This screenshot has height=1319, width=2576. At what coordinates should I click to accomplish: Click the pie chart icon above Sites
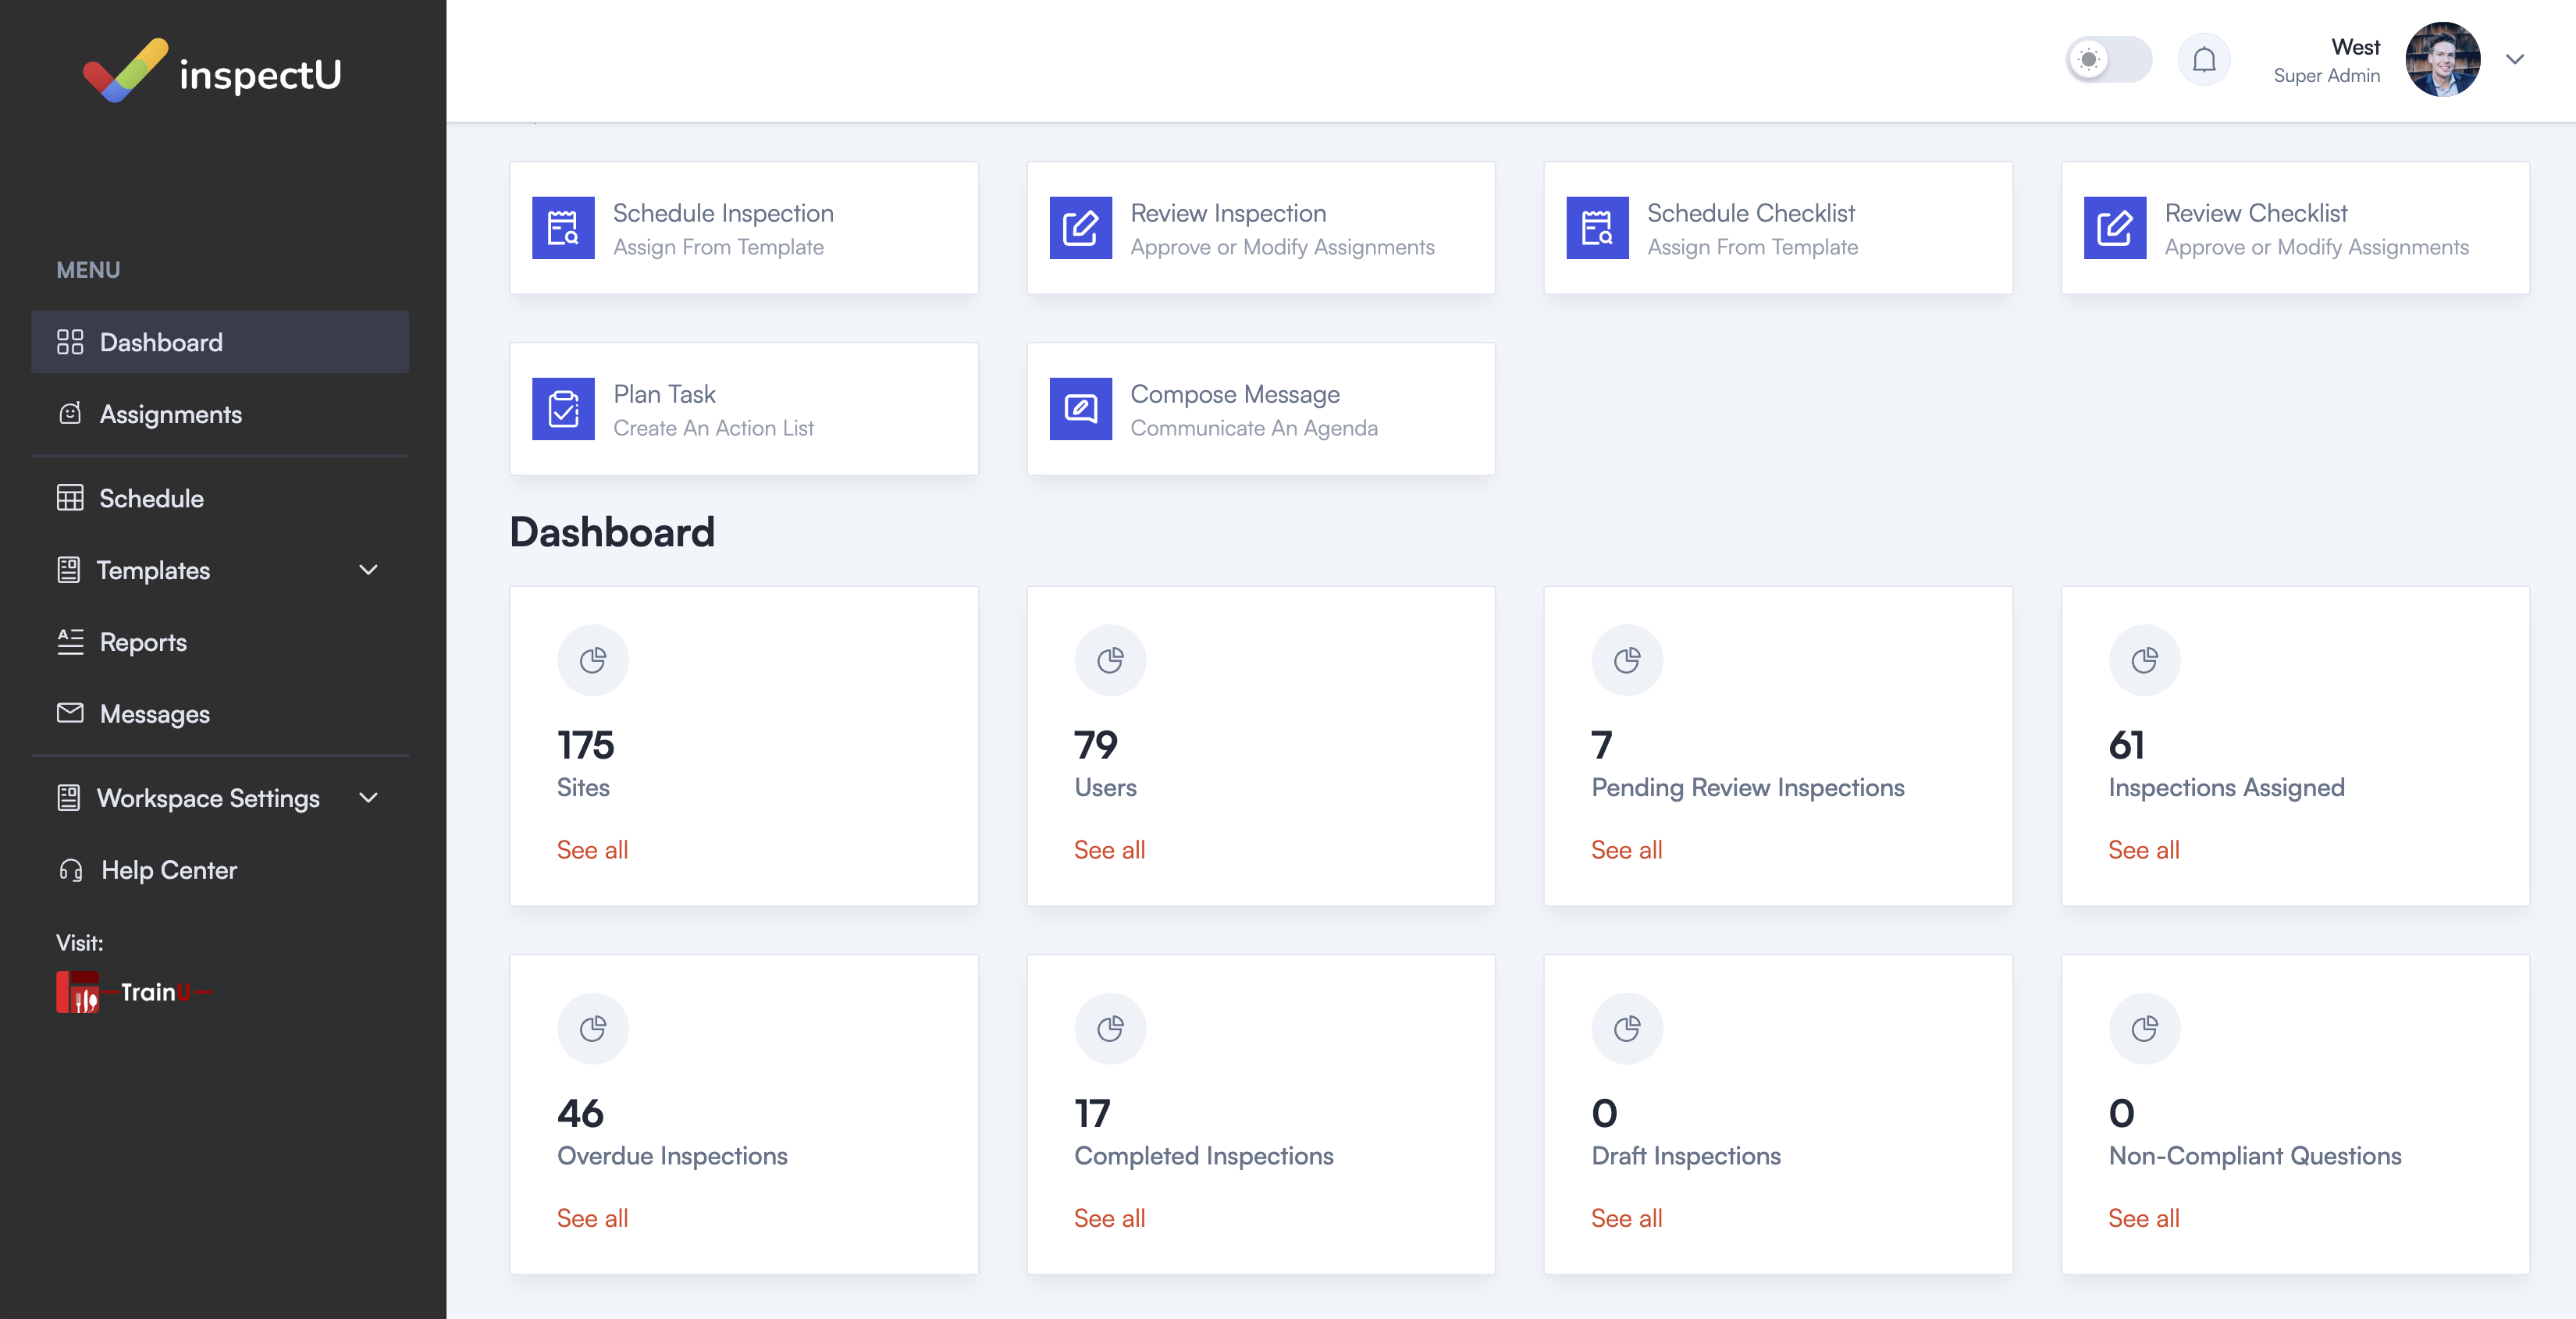tap(593, 660)
